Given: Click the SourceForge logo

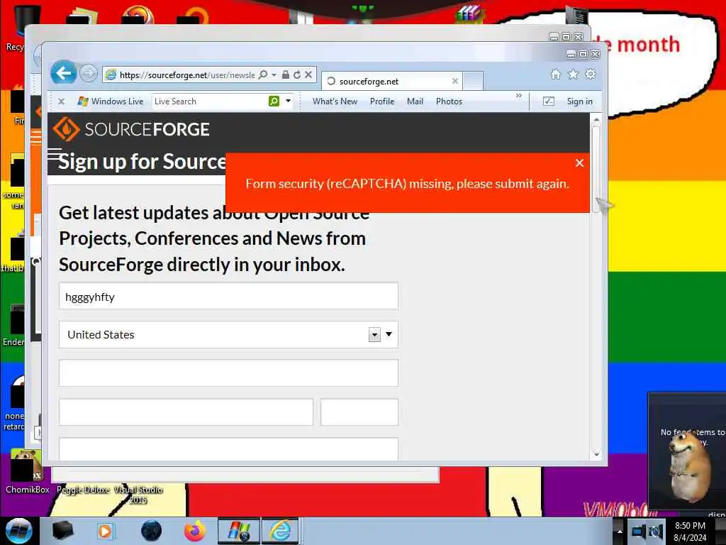Looking at the screenshot, I should [x=131, y=129].
